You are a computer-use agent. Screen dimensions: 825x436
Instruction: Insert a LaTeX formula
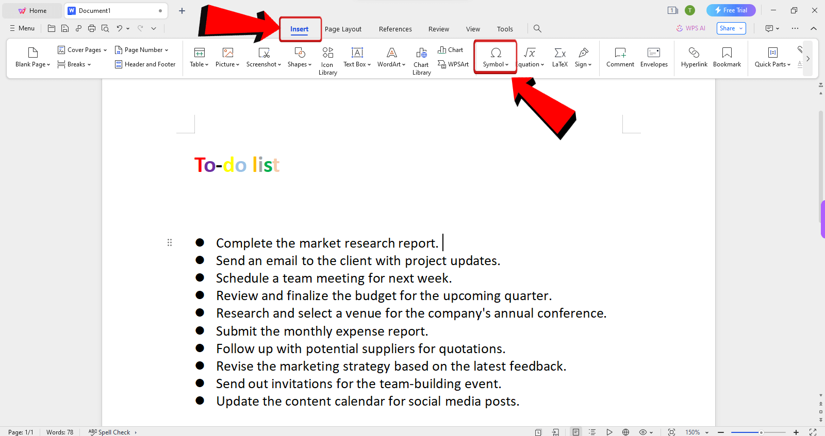[560, 57]
